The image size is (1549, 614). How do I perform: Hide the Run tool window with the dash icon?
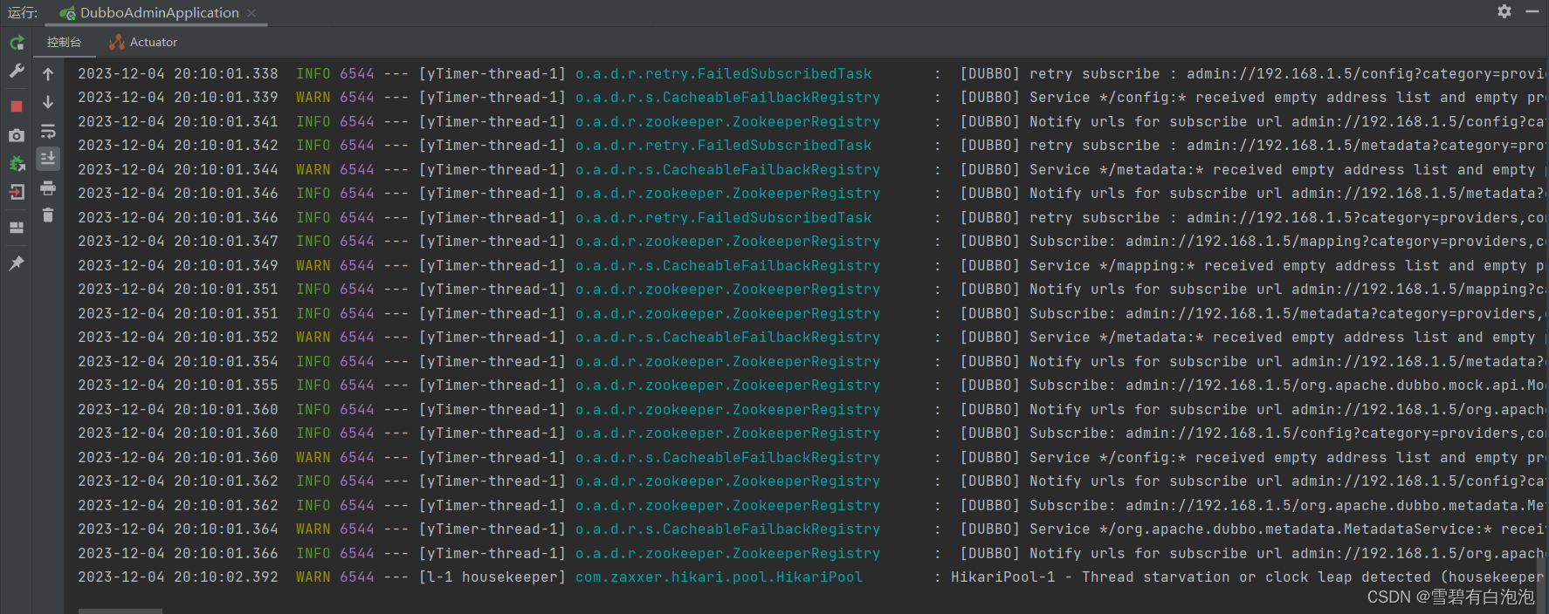pyautogui.click(x=1532, y=11)
